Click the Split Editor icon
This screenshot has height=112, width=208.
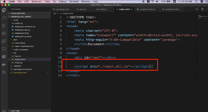[202, 9]
